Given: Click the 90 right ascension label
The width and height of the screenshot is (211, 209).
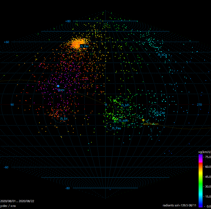Looking at the screenshot, I should tap(12, 105).
